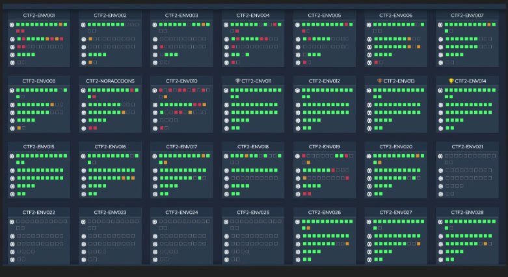Click the first empty square in CTF2-ENV021's top row
Image resolution: width=508 pixels, height=277 pixels.
tap(447, 156)
